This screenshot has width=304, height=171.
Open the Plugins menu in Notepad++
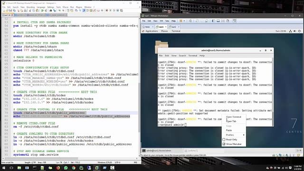[x=79, y=7]
